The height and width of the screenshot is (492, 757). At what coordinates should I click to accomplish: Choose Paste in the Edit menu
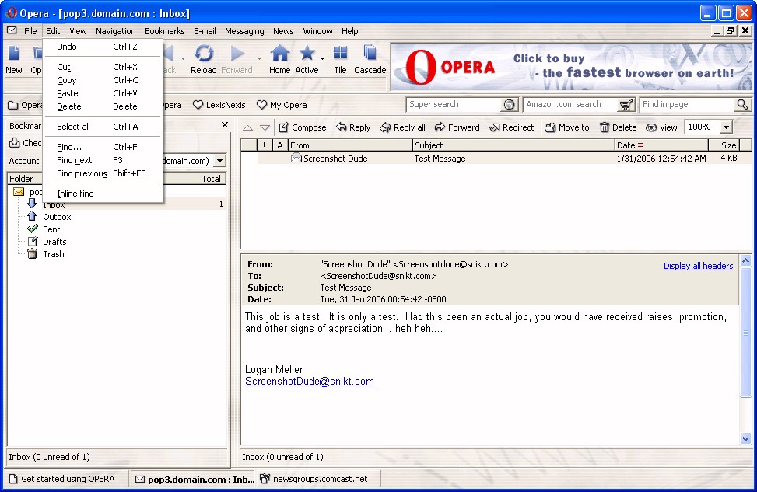103,93
